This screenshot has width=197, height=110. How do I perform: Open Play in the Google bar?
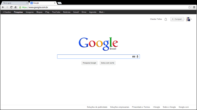(x=47, y=12)
